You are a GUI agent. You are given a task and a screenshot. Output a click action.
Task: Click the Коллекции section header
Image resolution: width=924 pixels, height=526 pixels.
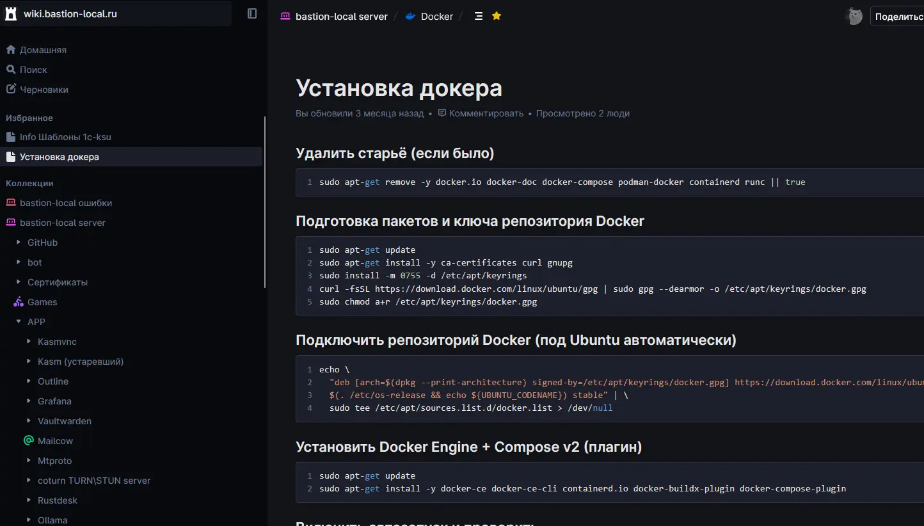coord(29,184)
